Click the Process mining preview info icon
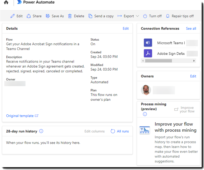204x170 pixels. point(144,114)
